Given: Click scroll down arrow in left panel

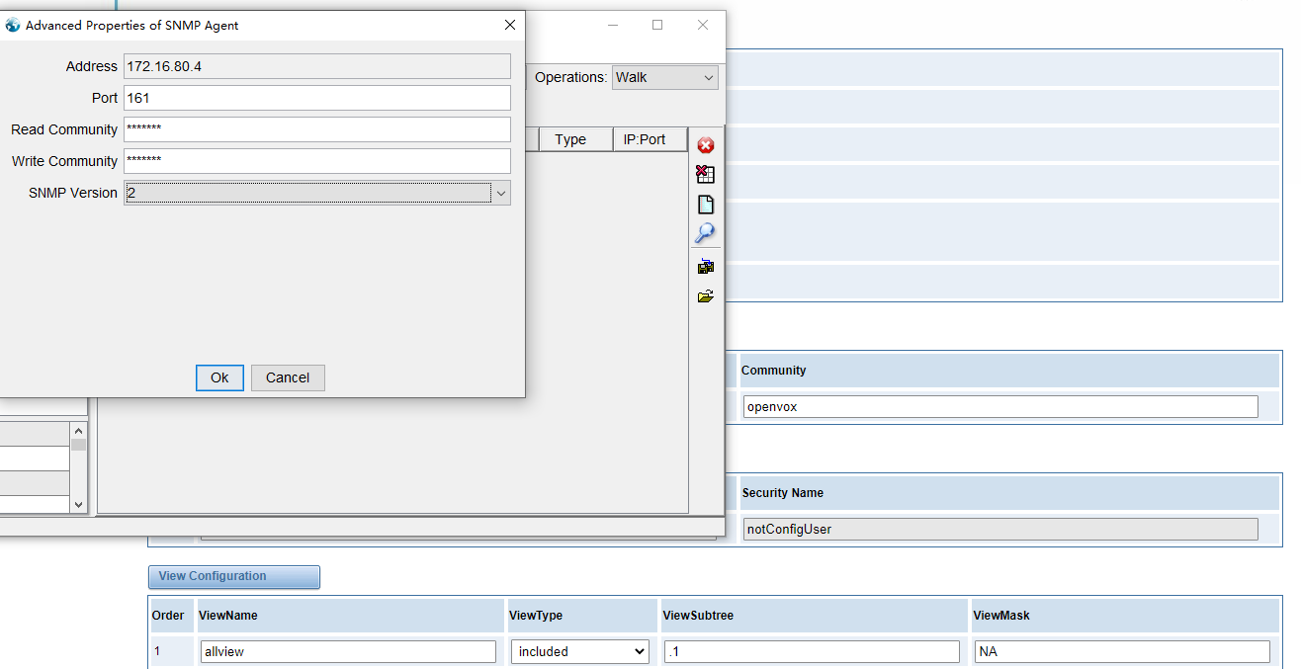Looking at the screenshot, I should 78,504.
